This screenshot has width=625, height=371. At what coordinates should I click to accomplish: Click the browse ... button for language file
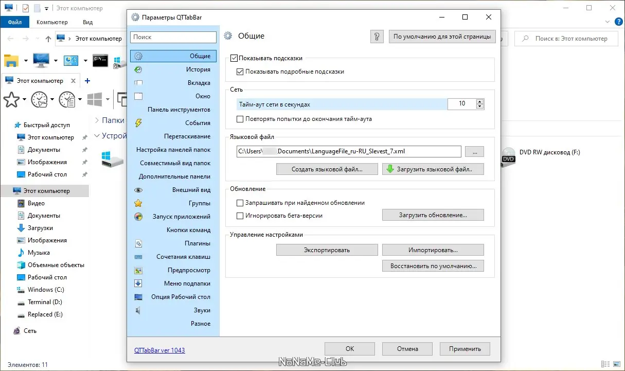pos(474,151)
